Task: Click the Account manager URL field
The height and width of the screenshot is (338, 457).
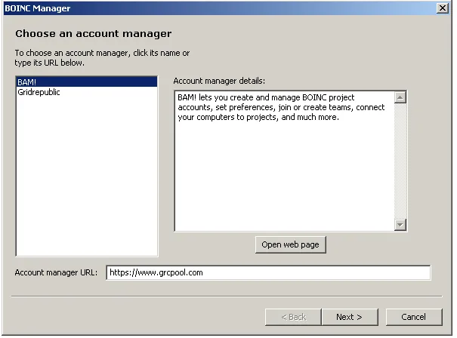Action: (x=268, y=272)
